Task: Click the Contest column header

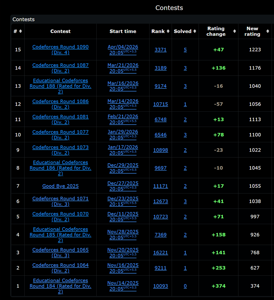Action: click(60, 31)
